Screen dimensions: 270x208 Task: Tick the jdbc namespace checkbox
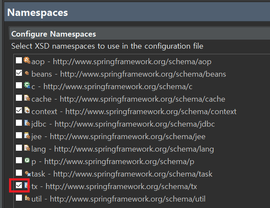point(19,123)
